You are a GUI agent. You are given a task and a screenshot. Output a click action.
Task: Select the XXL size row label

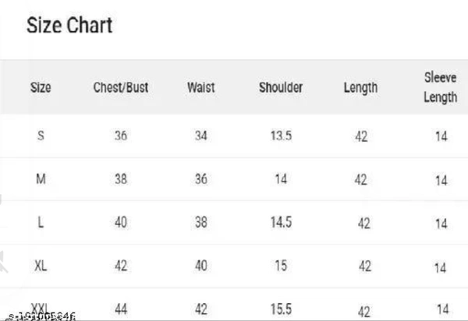[40, 308]
